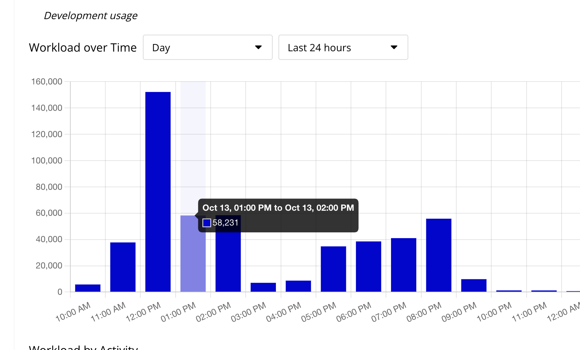Click the 04:00 PM bar

click(x=298, y=286)
